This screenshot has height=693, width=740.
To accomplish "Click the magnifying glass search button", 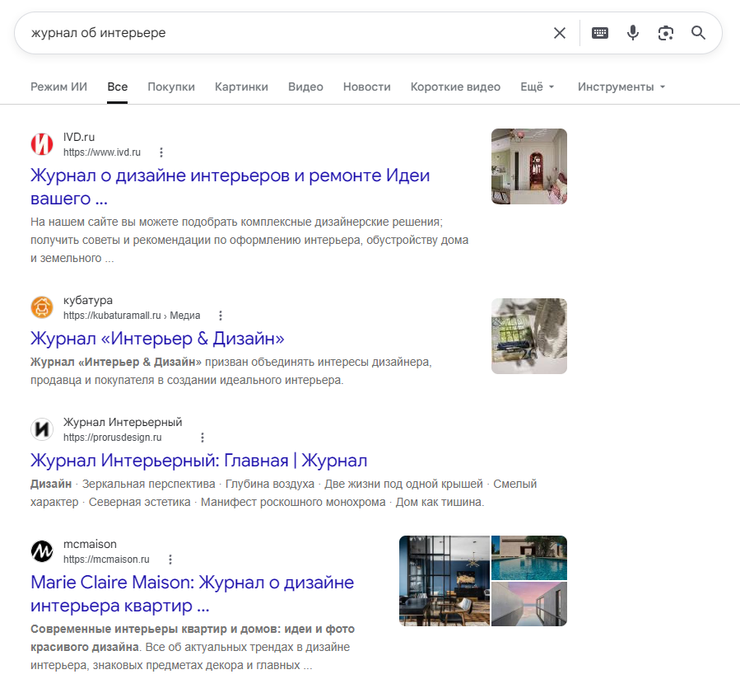I will pyautogui.click(x=698, y=33).
